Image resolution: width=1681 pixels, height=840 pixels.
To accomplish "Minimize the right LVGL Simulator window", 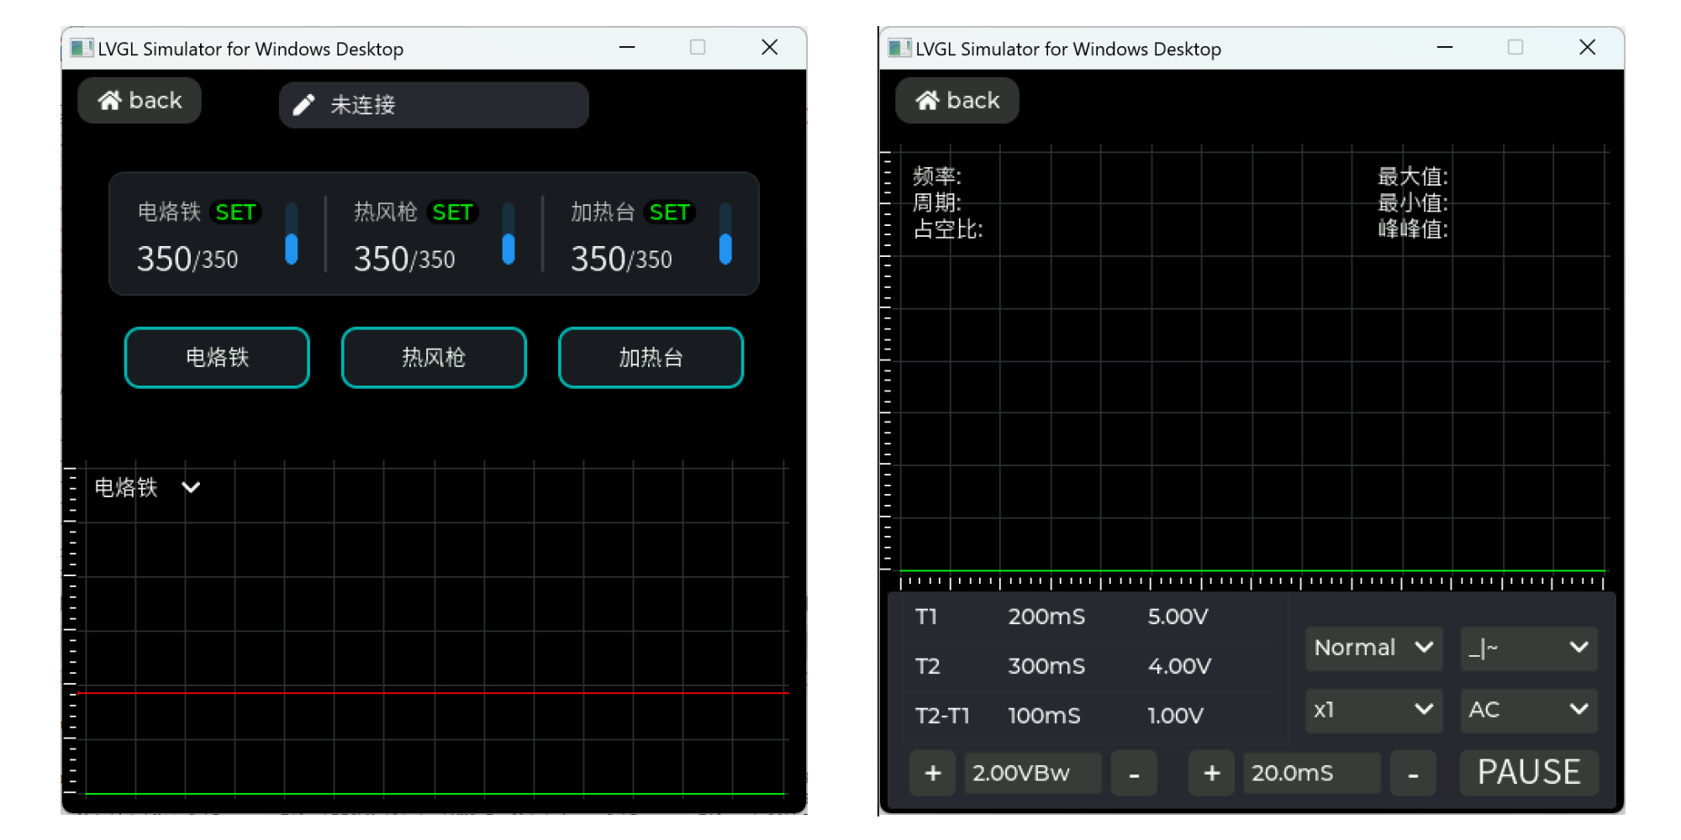I will click(x=1445, y=48).
